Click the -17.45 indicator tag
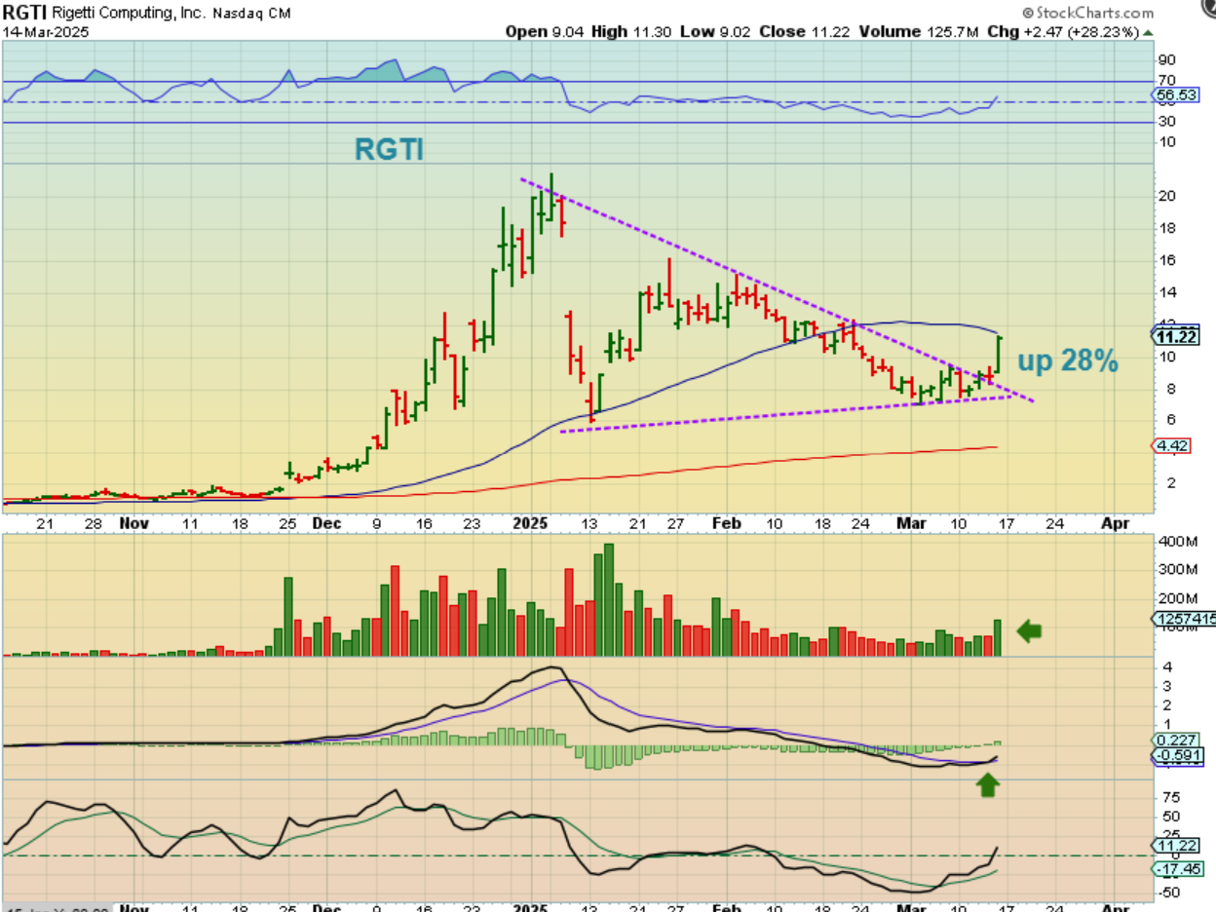 tap(1177, 868)
